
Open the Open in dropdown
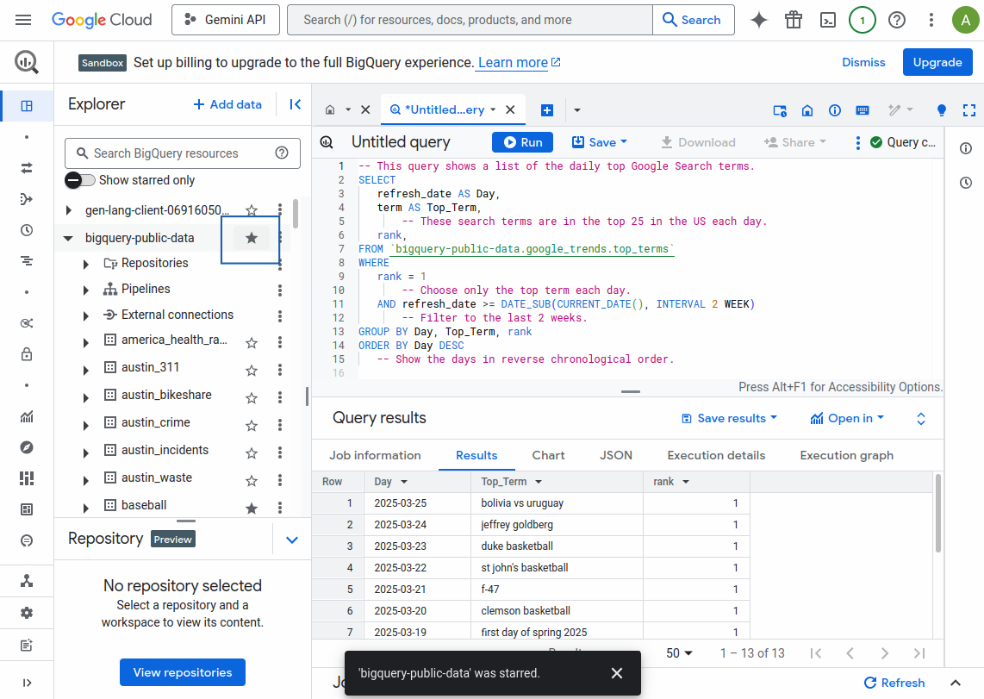click(847, 419)
